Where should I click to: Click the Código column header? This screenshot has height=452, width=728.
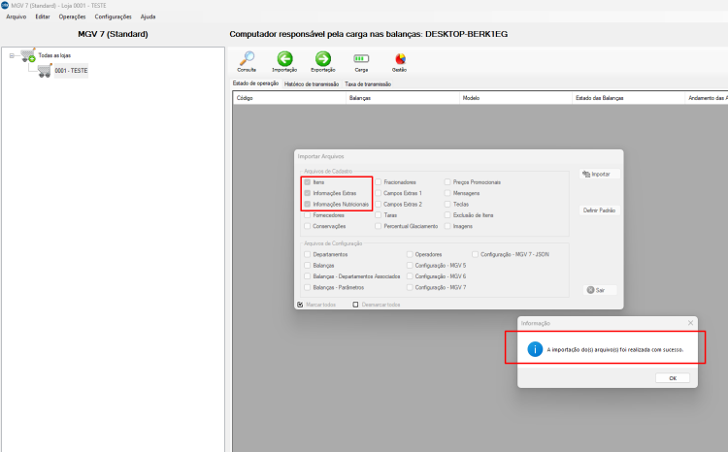pos(289,98)
